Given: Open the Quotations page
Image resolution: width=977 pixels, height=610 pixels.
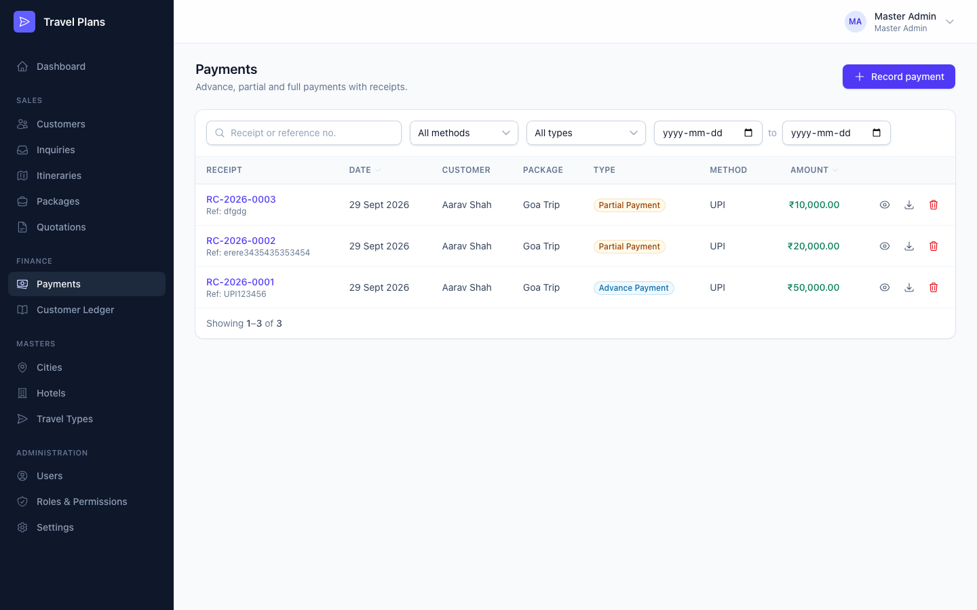Looking at the screenshot, I should (x=87, y=227).
